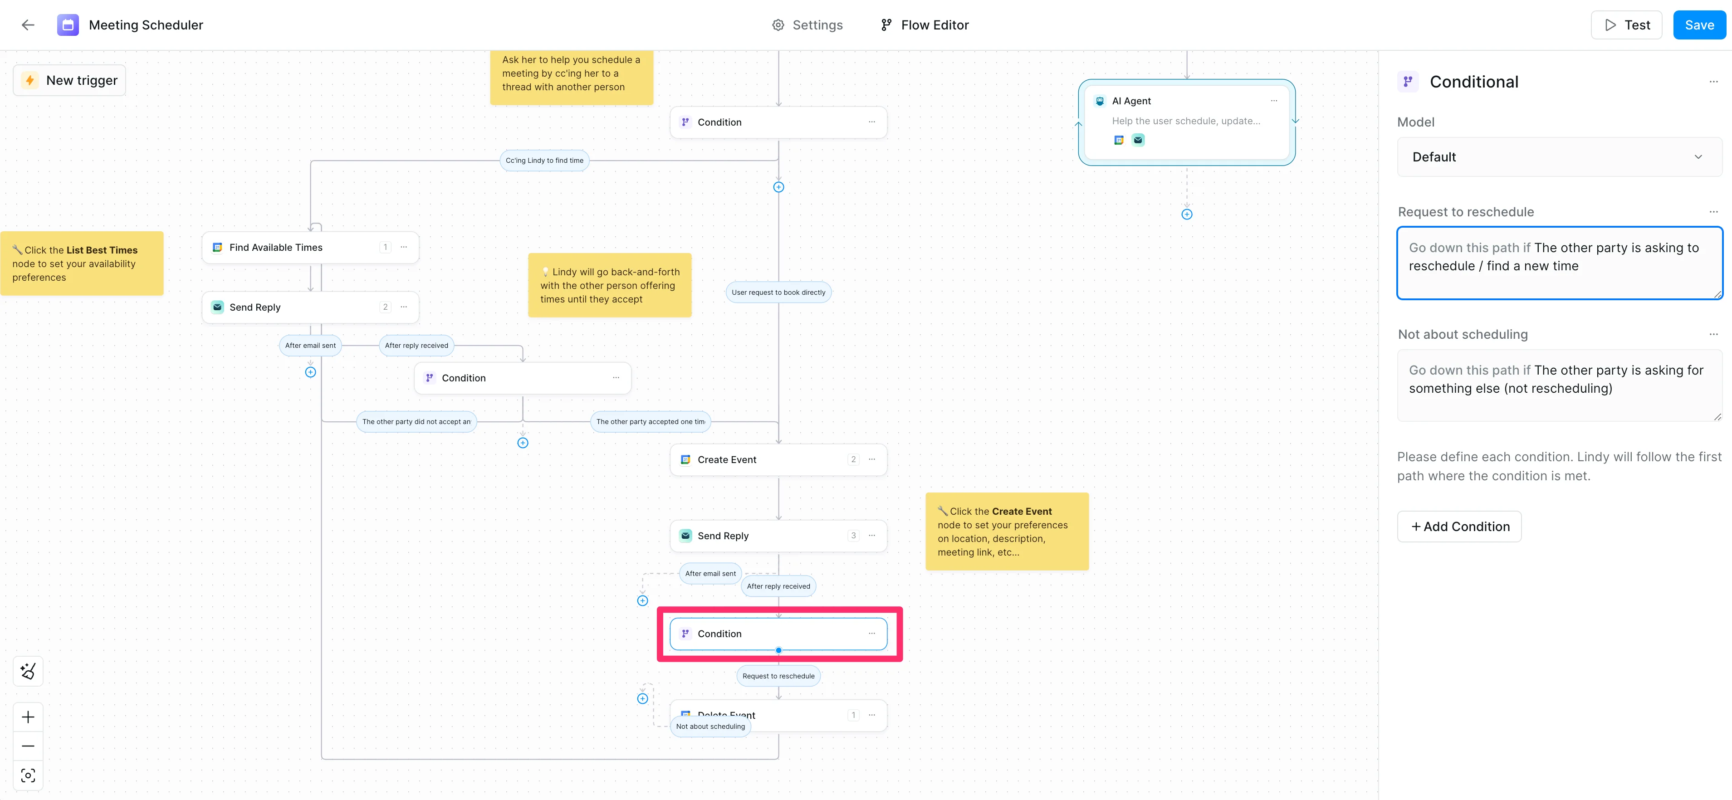Image resolution: width=1732 pixels, height=800 pixels.
Task: Open Conditional panel header more menu
Action: (1713, 82)
